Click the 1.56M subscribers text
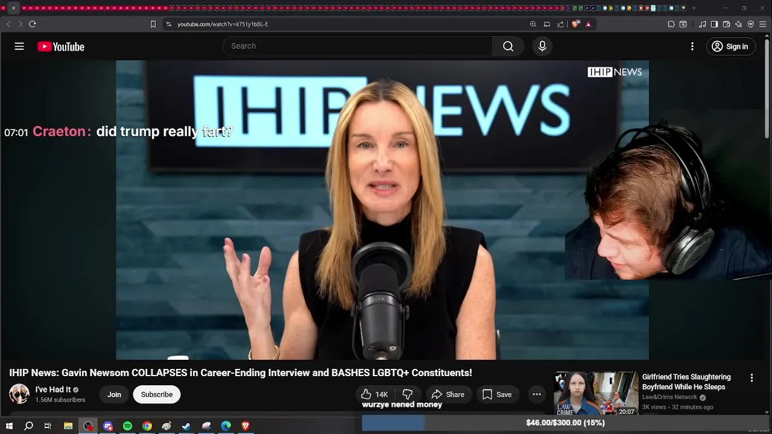The width and height of the screenshot is (772, 434). click(x=60, y=400)
